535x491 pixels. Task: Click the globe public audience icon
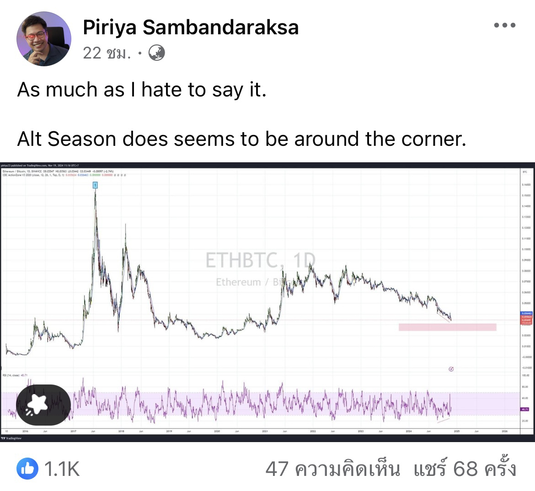pos(157,53)
